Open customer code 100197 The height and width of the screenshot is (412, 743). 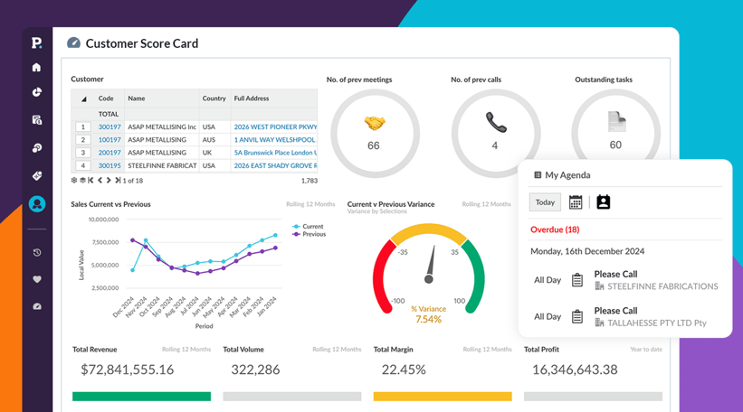pos(110,139)
